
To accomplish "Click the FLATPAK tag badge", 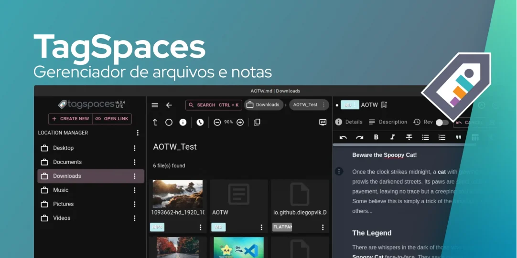I will (x=282, y=227).
